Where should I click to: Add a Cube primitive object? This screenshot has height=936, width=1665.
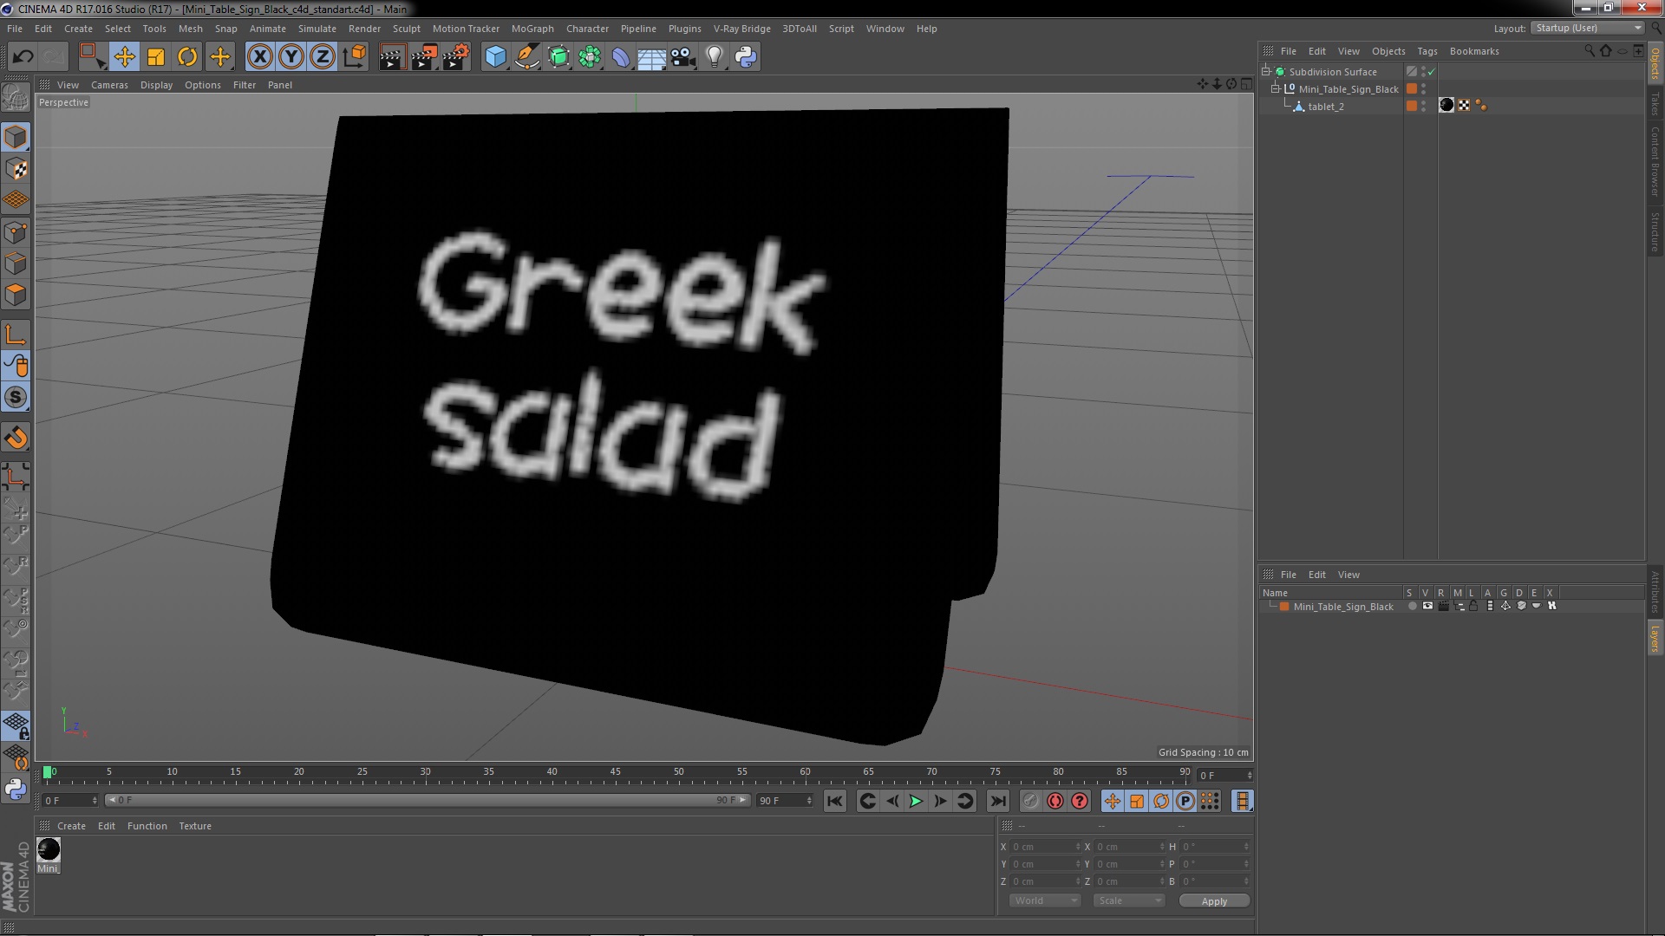coord(495,57)
